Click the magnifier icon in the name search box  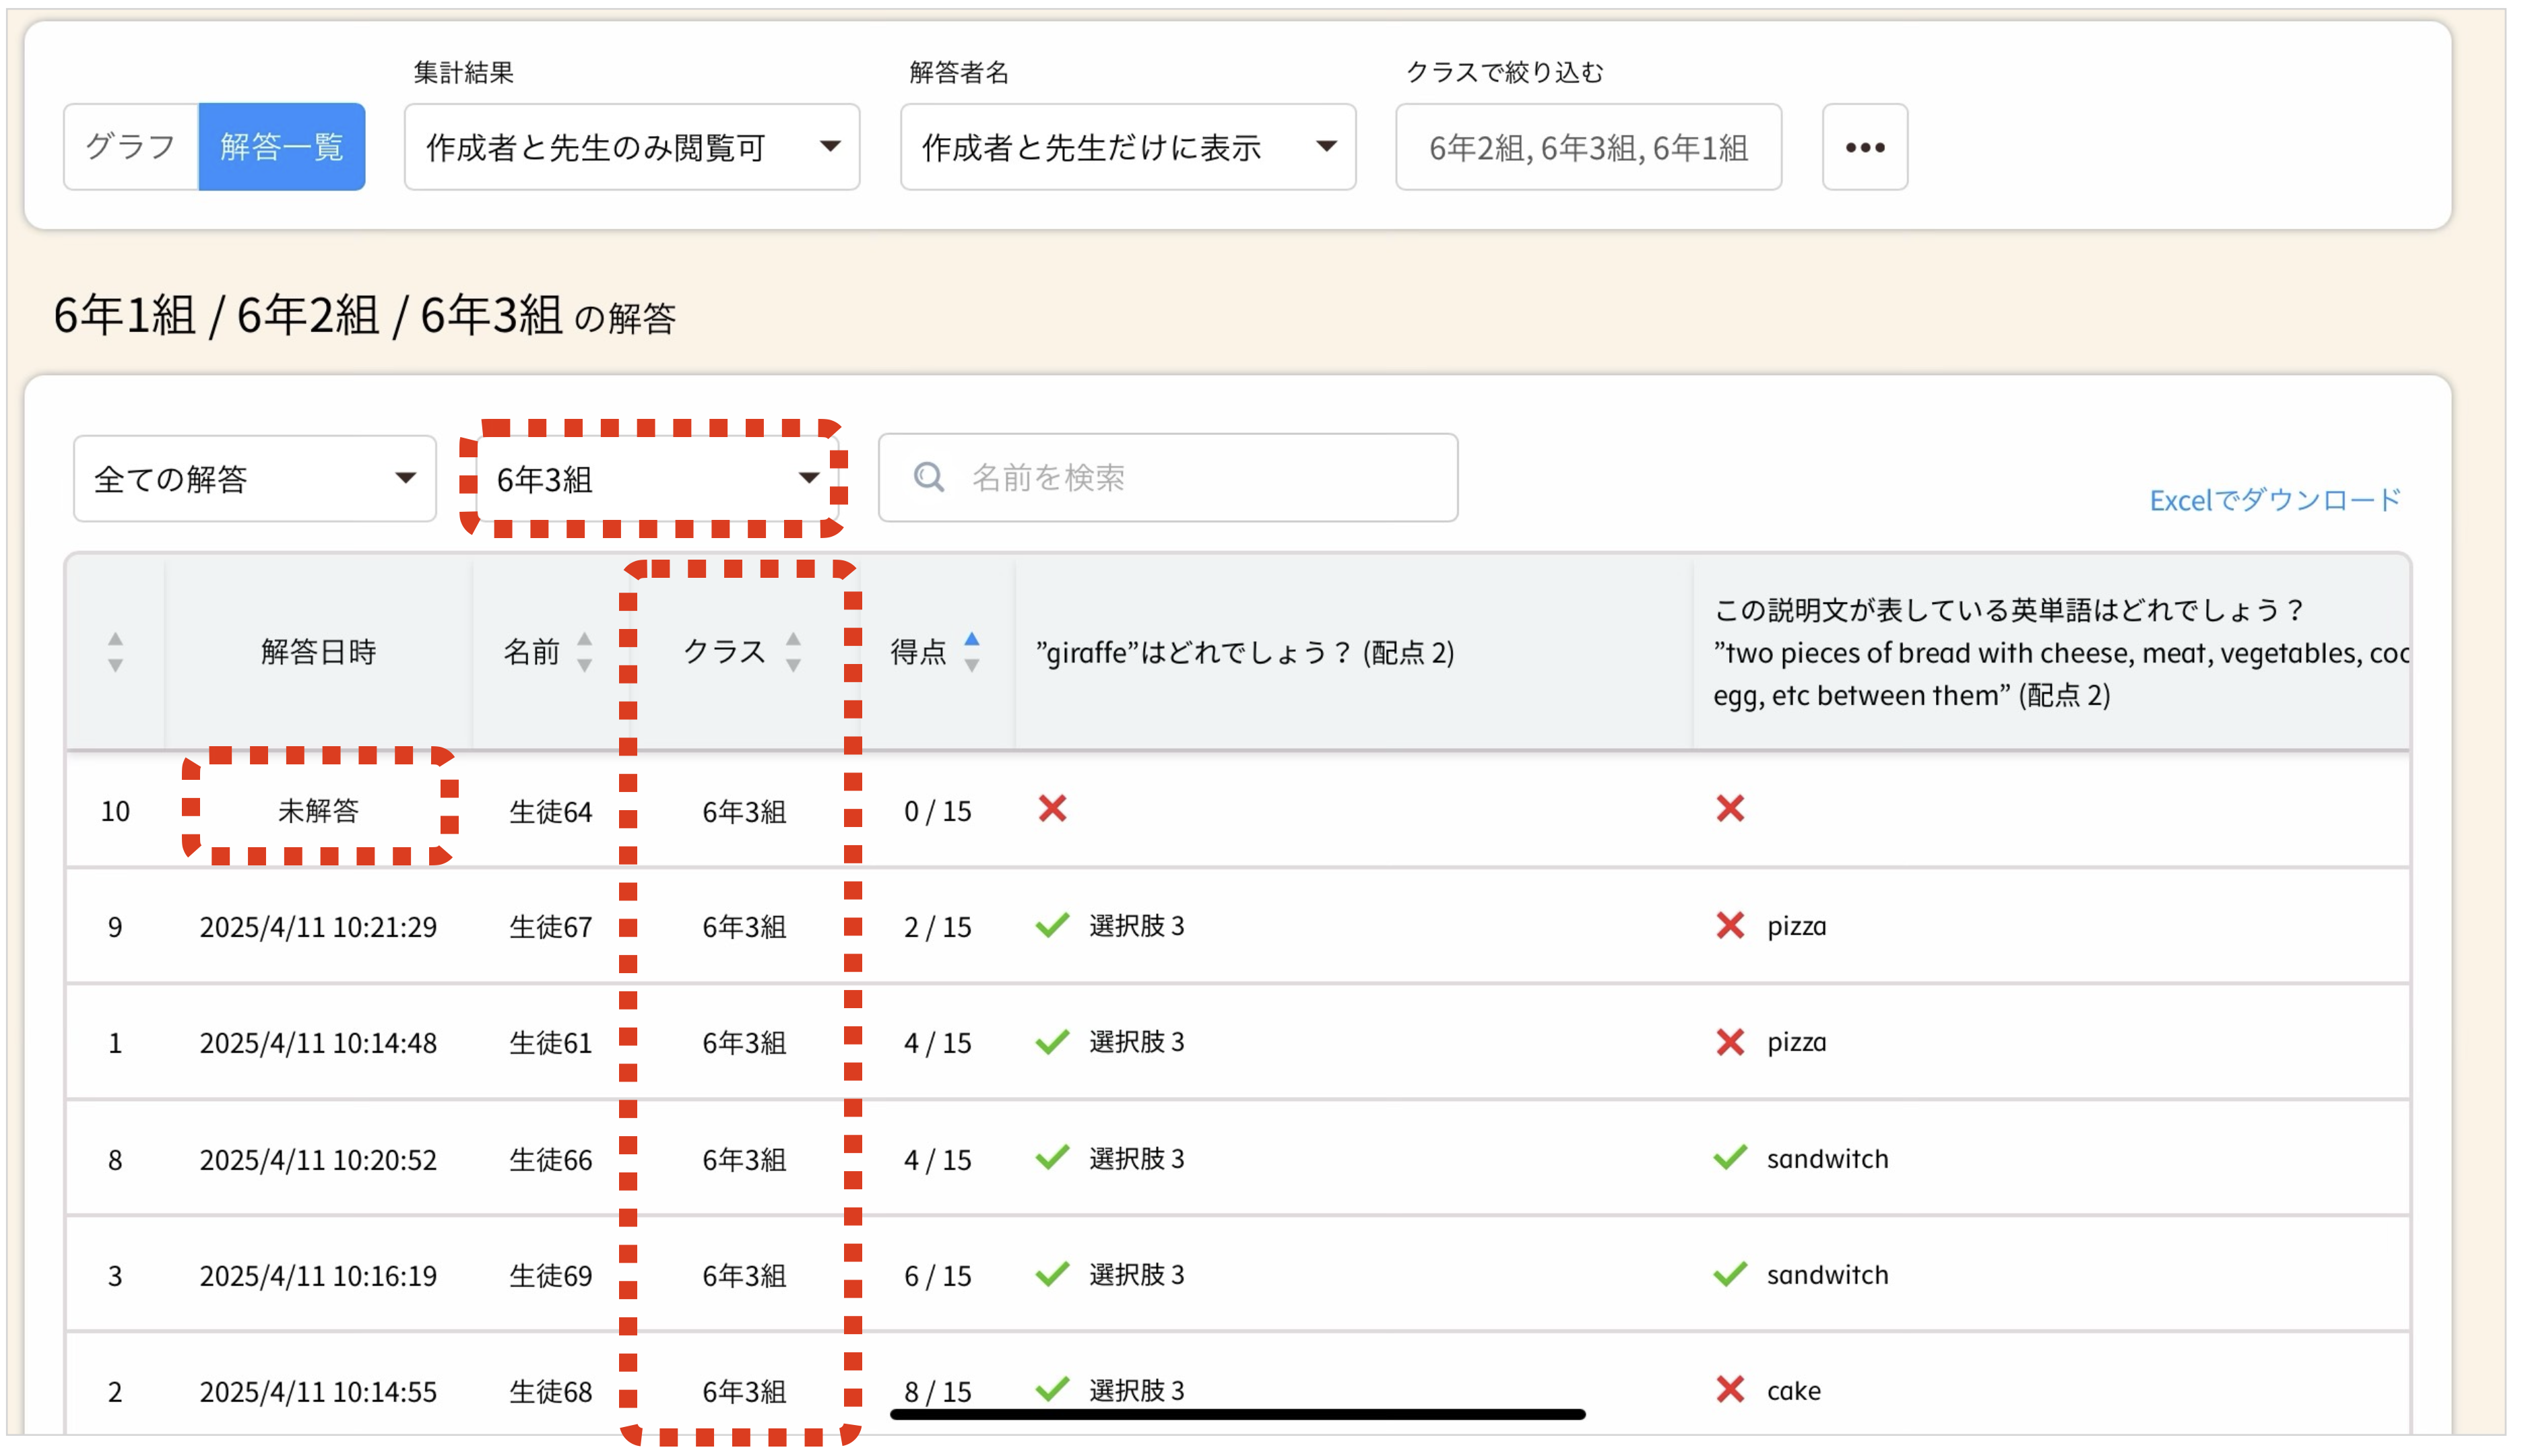[x=929, y=477]
